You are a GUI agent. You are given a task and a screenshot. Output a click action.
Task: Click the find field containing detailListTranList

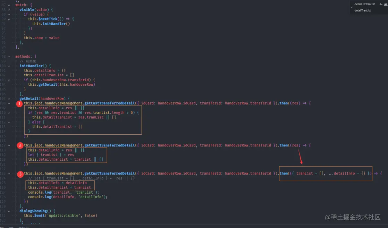(364, 4)
